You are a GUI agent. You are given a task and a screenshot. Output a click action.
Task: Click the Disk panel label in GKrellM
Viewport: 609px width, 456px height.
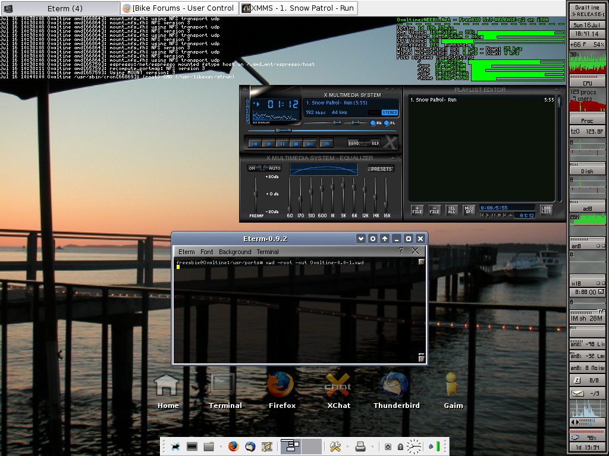pos(587,171)
